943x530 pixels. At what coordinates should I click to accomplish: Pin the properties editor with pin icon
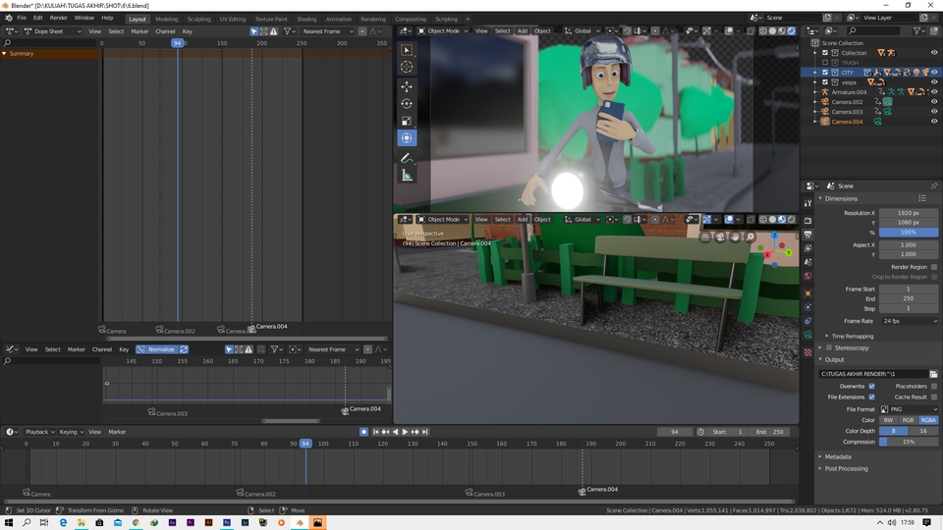pyautogui.click(x=934, y=185)
